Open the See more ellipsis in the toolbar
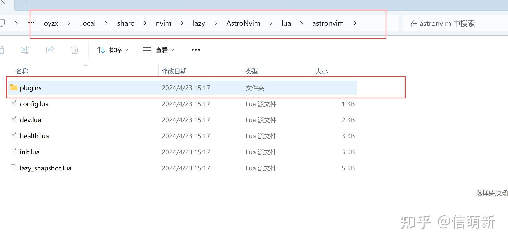508x243 pixels. [195, 49]
